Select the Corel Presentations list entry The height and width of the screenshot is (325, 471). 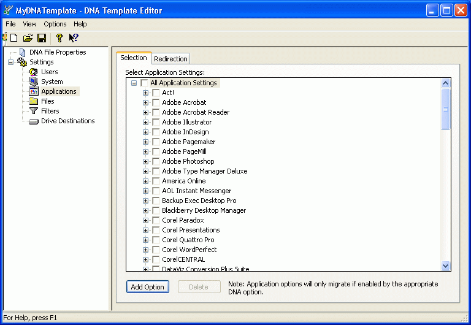click(x=191, y=230)
